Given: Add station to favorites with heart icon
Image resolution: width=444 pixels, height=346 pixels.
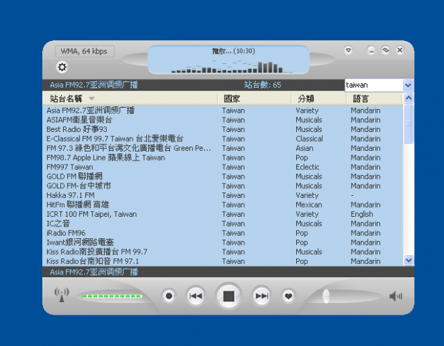Looking at the screenshot, I should (x=289, y=296).
